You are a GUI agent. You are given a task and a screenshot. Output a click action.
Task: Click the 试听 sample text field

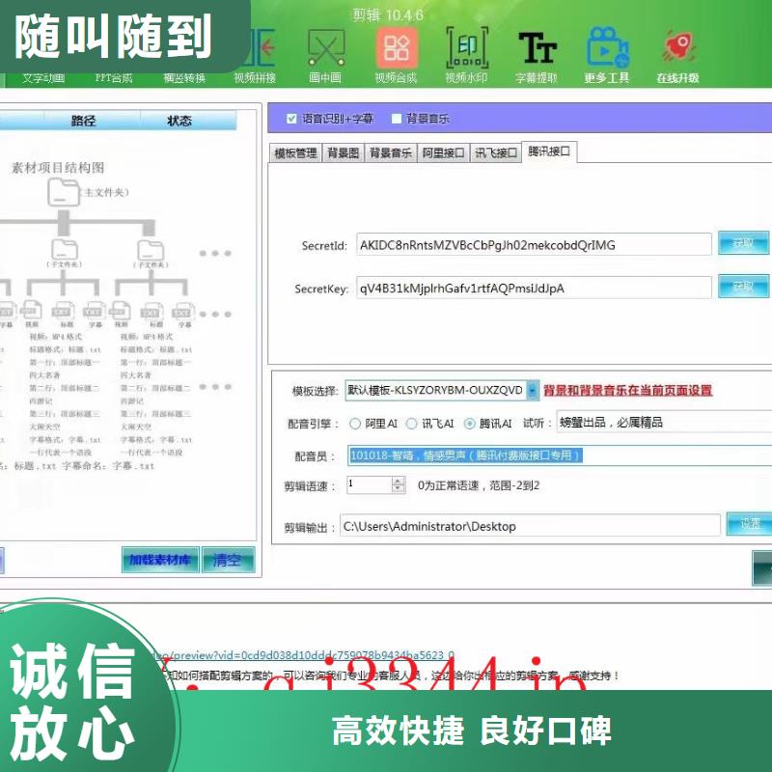(x=664, y=422)
